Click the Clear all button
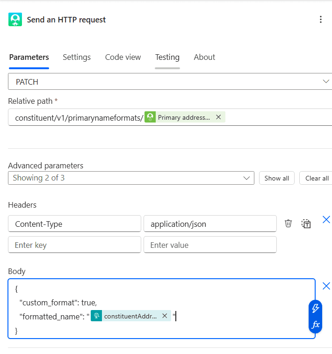 317,178
